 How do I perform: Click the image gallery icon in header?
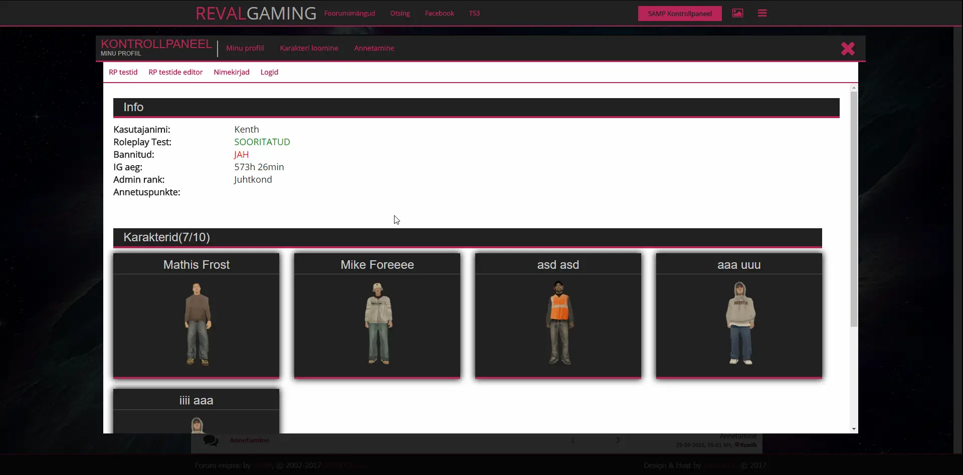737,13
